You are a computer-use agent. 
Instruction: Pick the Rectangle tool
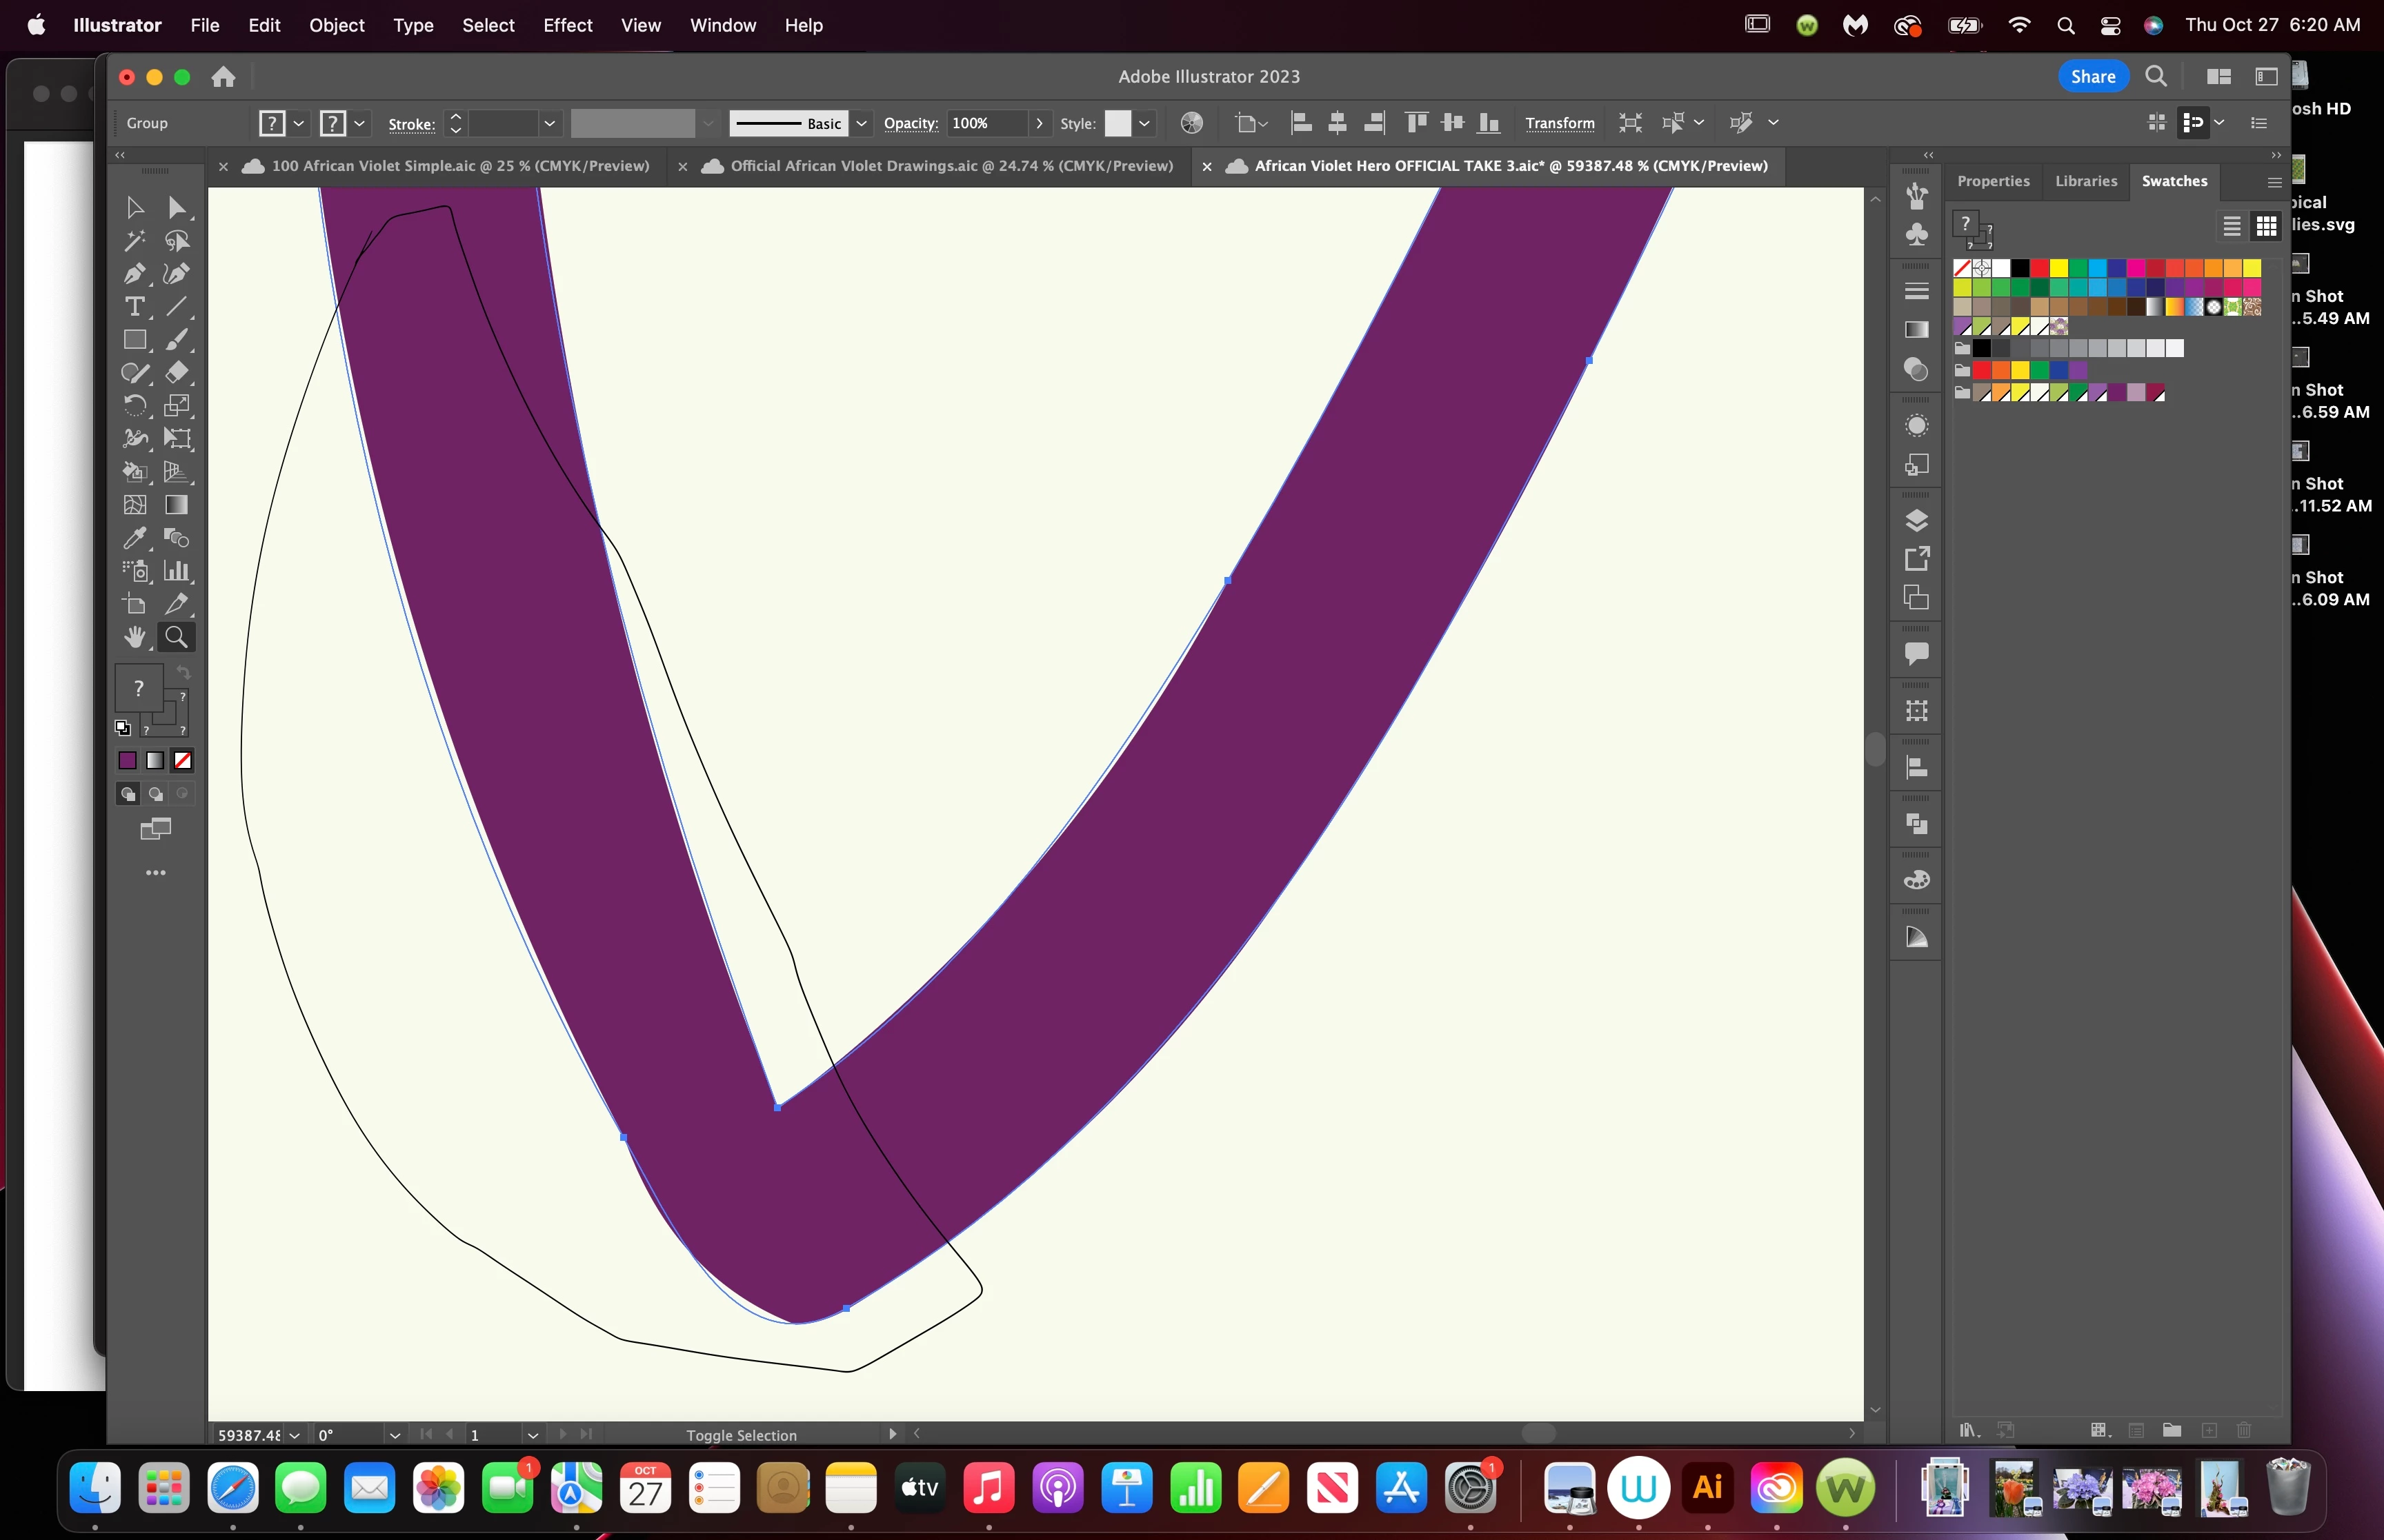pos(134,340)
